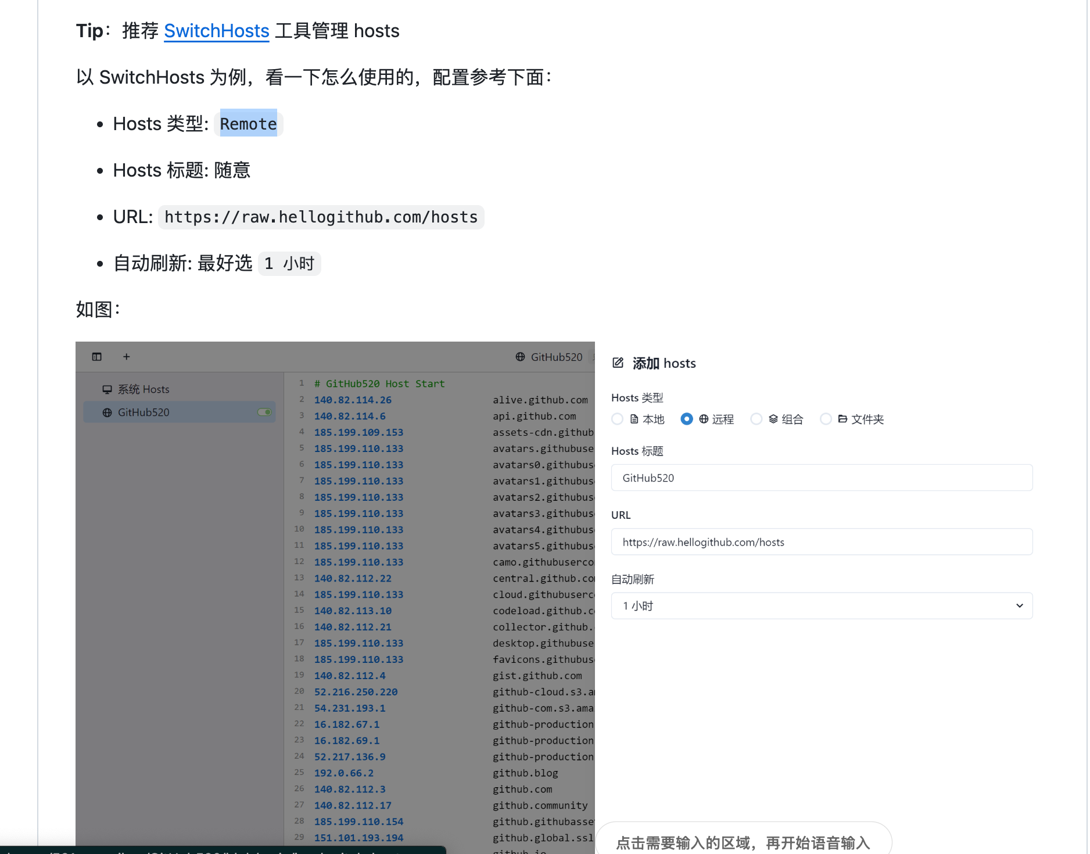The image size is (1090, 854).
Task: Open the 自动刷新 dropdown
Action: click(x=822, y=606)
